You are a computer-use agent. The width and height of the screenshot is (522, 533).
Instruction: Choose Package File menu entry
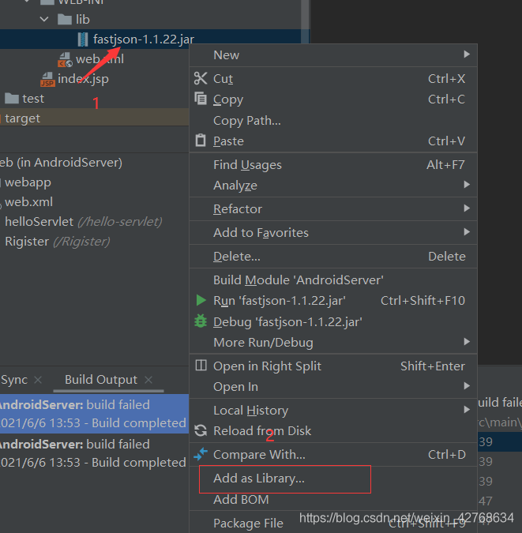(x=333, y=524)
